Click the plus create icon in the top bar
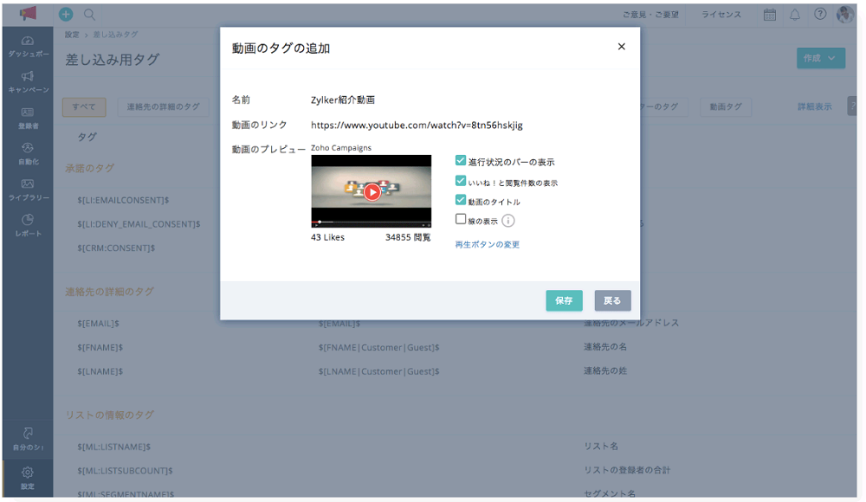This screenshot has width=866, height=502. [66, 15]
